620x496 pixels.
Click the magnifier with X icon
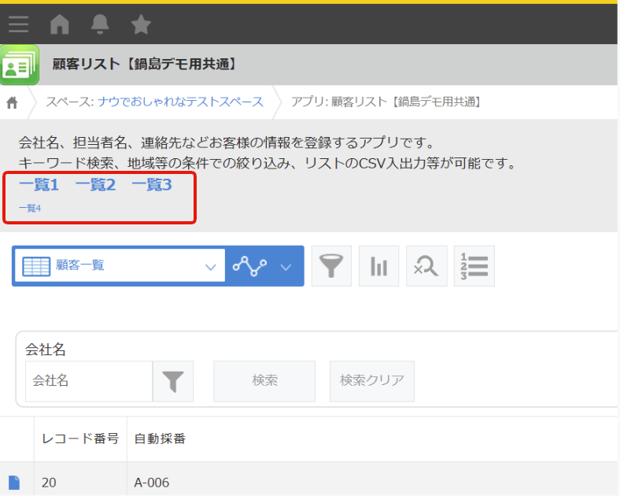click(426, 267)
